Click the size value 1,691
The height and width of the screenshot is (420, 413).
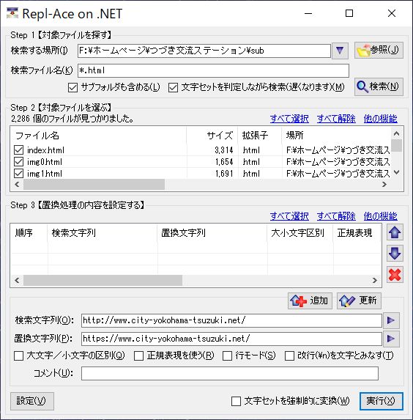pyautogui.click(x=224, y=174)
